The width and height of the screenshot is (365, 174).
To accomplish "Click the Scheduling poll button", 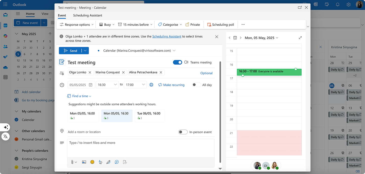I will [x=221, y=25].
